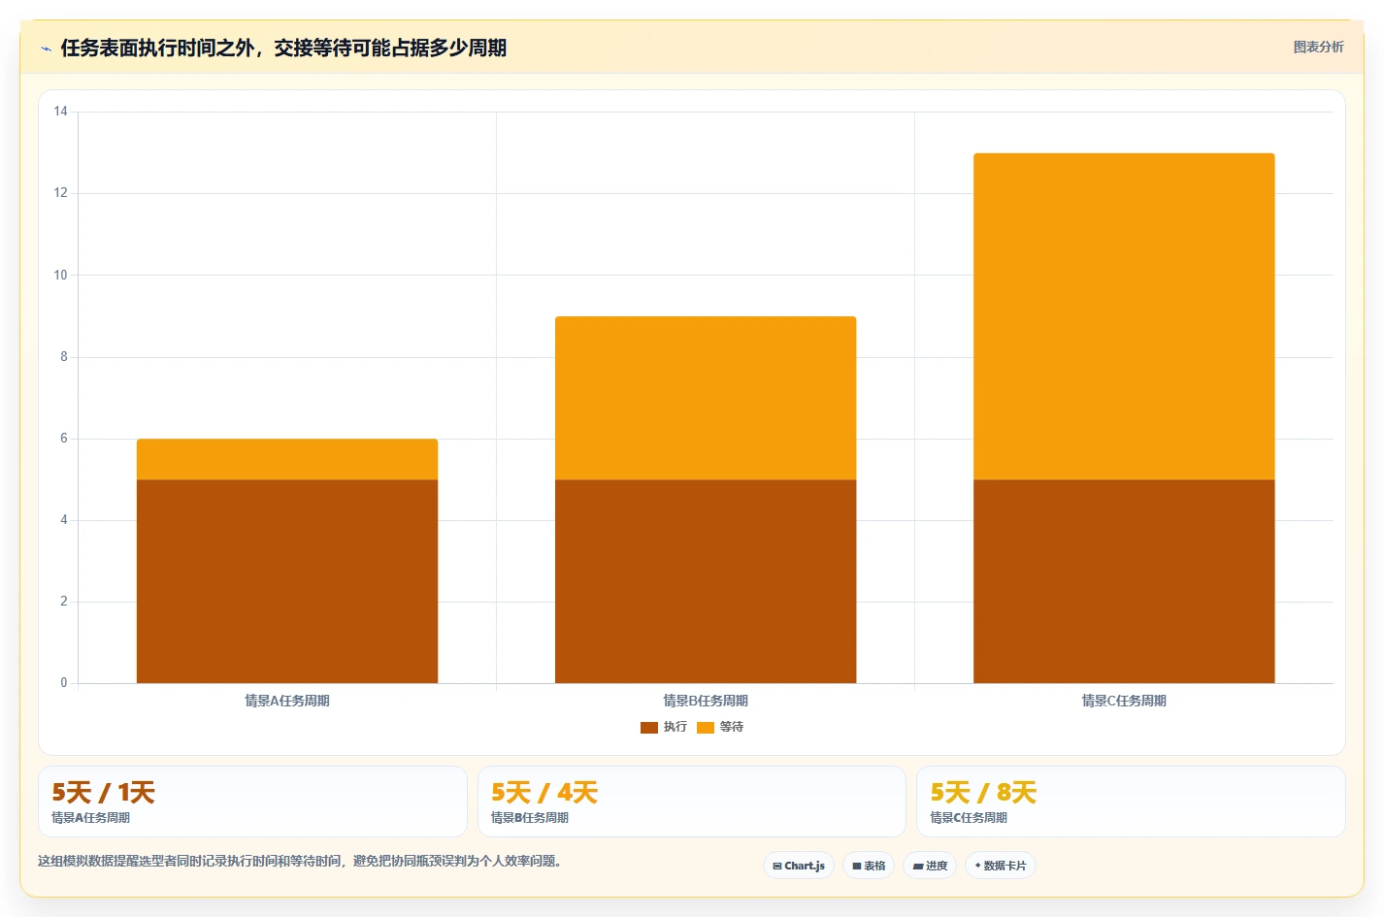Click the 情景A execution (brown) bar segment
The height and width of the screenshot is (917, 1384).
pyautogui.click(x=287, y=581)
